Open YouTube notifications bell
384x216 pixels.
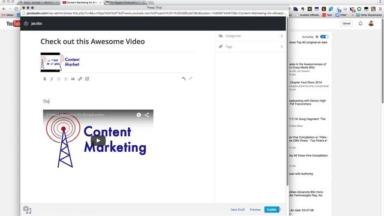pyautogui.click(x=361, y=23)
